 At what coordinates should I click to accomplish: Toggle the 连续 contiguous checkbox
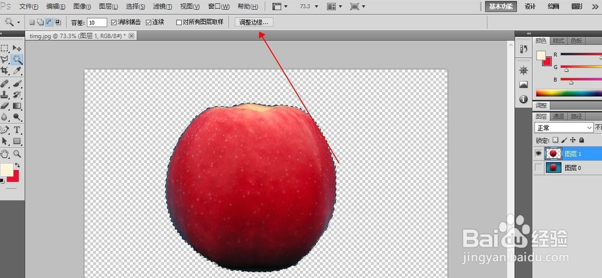pos(149,23)
